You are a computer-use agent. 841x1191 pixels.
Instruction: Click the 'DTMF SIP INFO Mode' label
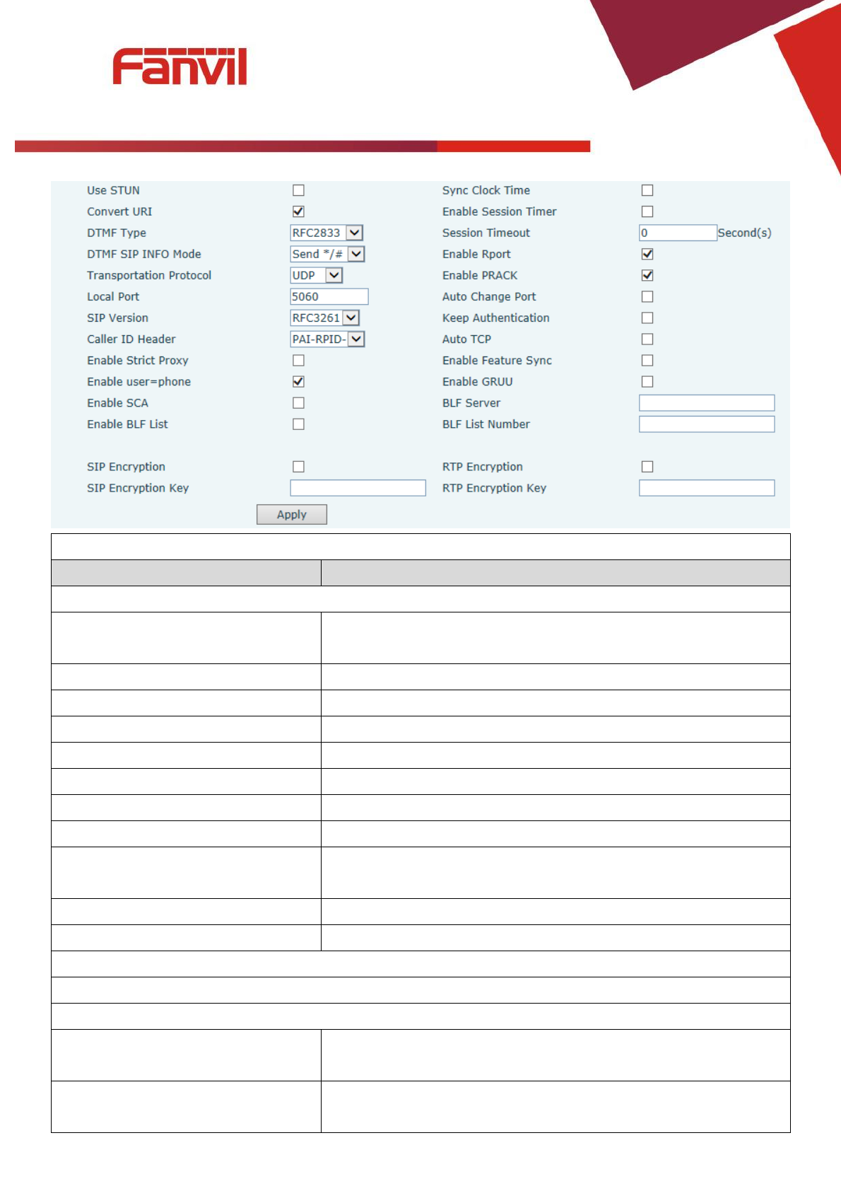tap(144, 254)
